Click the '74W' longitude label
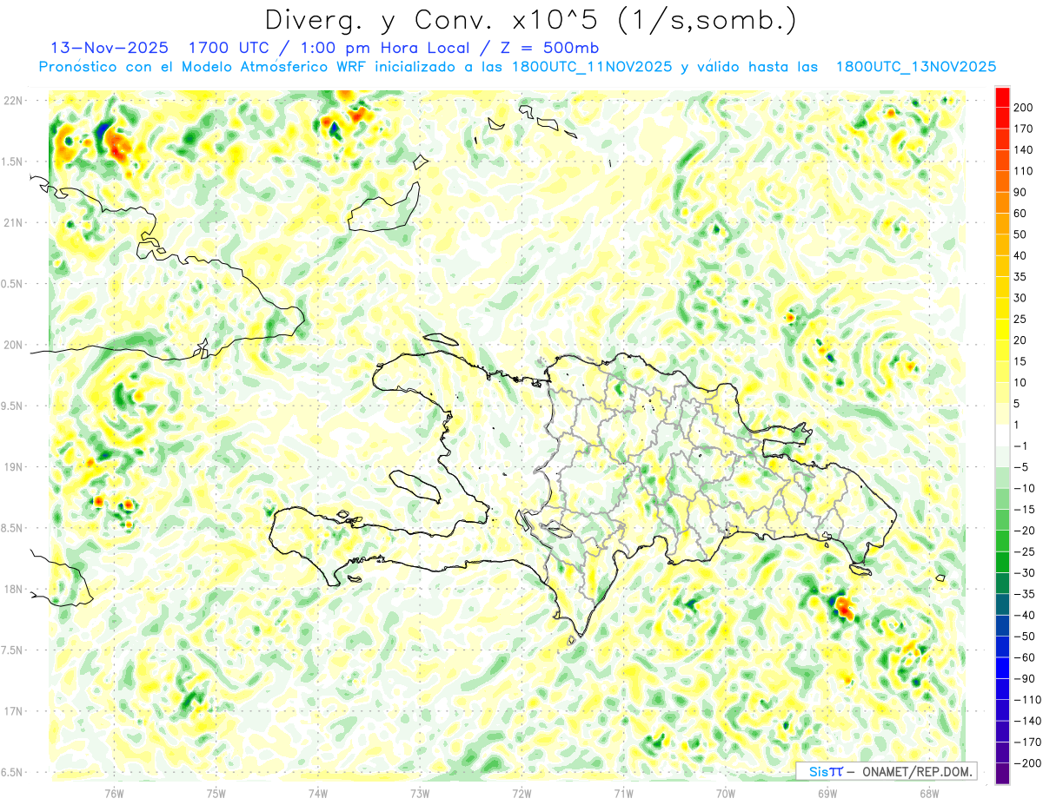1043x805 pixels. pyautogui.click(x=318, y=794)
